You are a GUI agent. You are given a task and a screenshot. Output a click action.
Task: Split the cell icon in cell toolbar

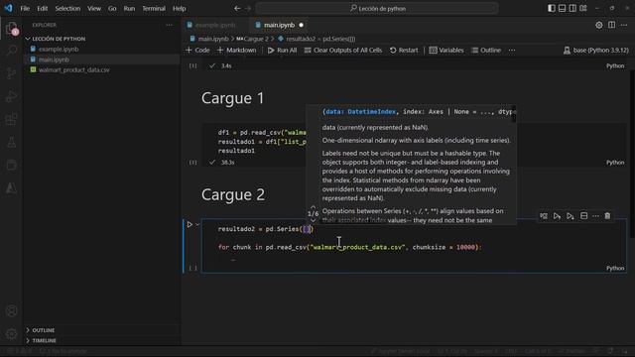coord(583,216)
